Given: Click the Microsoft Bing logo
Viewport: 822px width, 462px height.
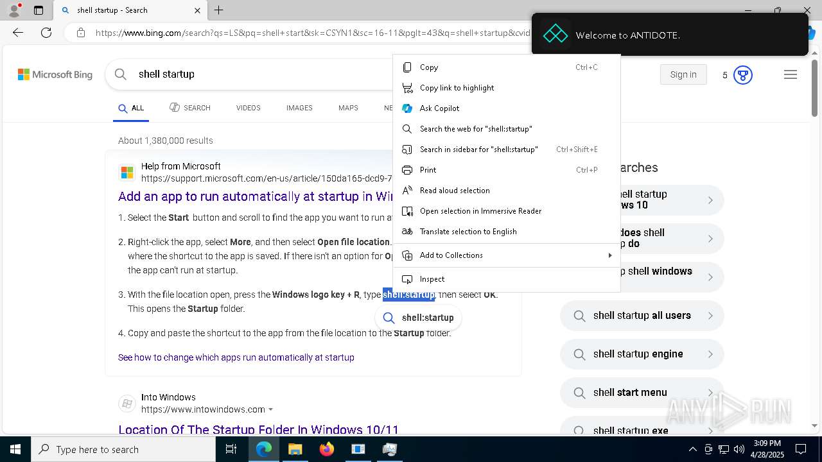Looking at the screenshot, I should pos(55,74).
